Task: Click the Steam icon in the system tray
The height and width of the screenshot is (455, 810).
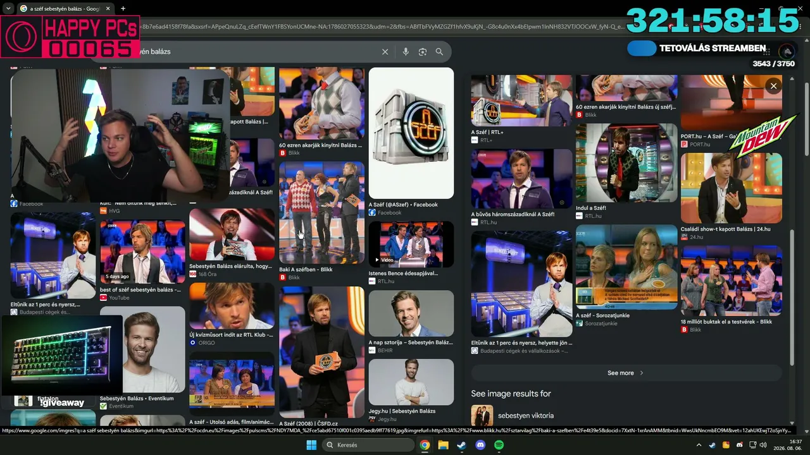Action: [x=712, y=445]
